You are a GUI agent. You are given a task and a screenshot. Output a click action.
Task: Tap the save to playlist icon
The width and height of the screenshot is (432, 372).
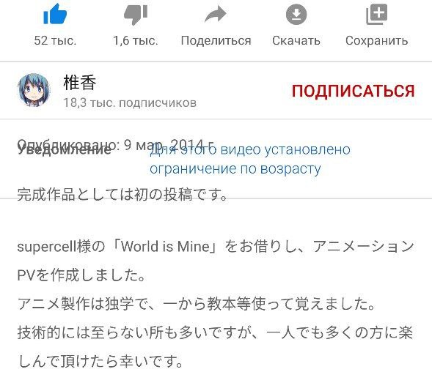coord(376,15)
